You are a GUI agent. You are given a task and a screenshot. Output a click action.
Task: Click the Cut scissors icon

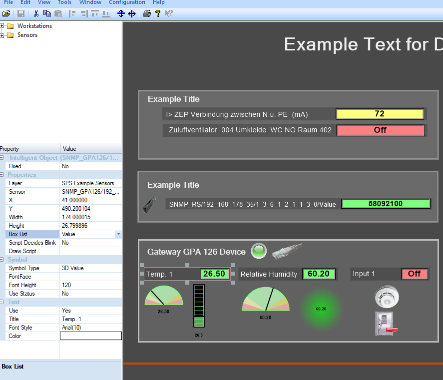tap(36, 14)
